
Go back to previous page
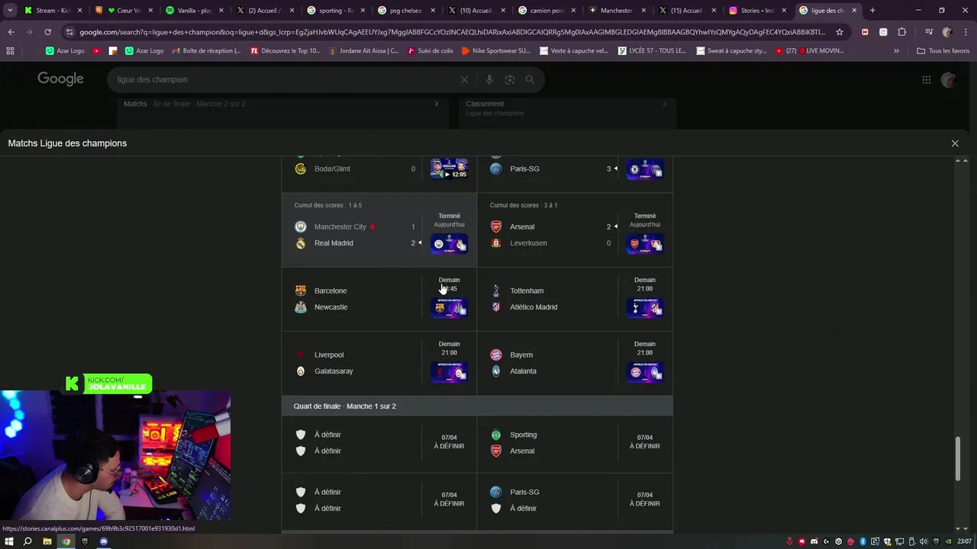[11, 32]
